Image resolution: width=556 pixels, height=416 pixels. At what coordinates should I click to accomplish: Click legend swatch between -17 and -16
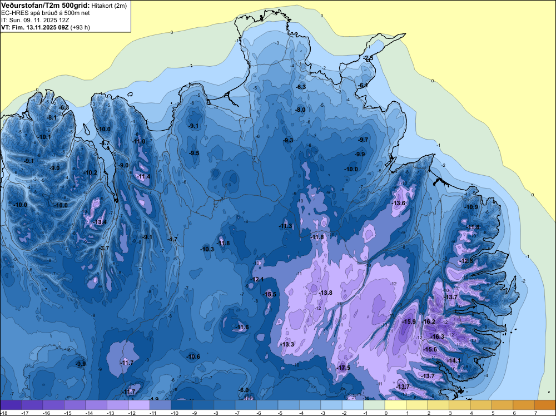click(32, 405)
